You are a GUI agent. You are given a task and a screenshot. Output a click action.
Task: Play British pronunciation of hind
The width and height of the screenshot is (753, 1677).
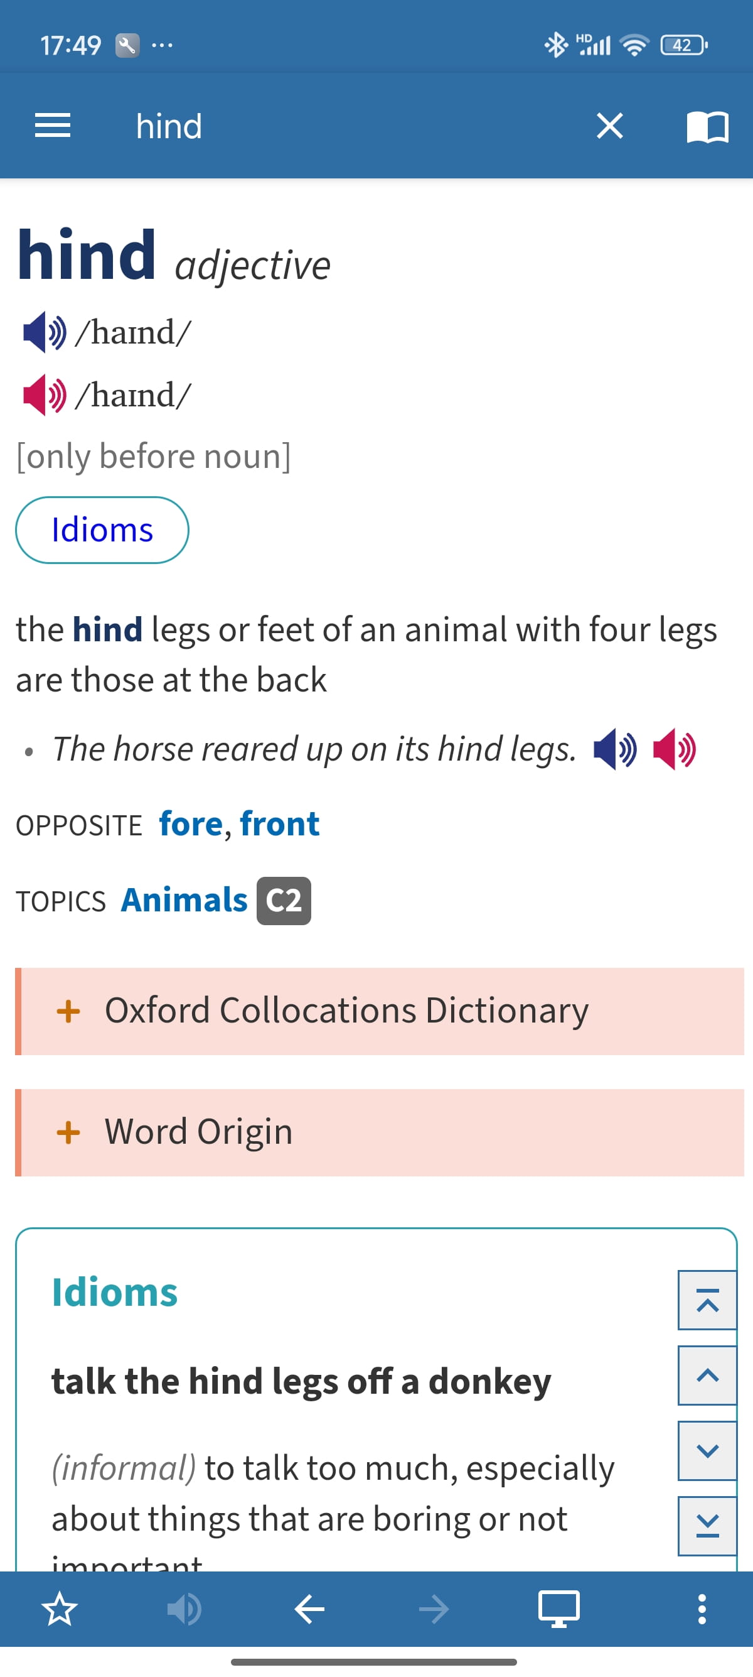(44, 332)
